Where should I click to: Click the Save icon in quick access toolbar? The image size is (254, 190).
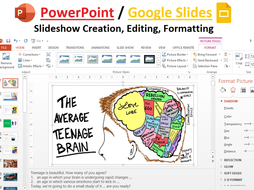[x=8, y=41]
